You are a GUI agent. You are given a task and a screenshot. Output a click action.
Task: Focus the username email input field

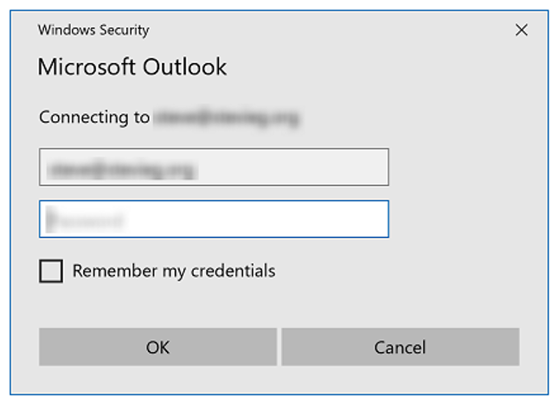pos(214,167)
